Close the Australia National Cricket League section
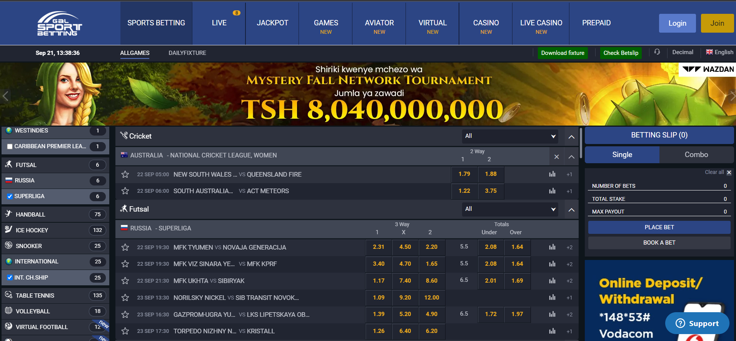Image resolution: width=736 pixels, height=341 pixels. pyautogui.click(x=557, y=157)
